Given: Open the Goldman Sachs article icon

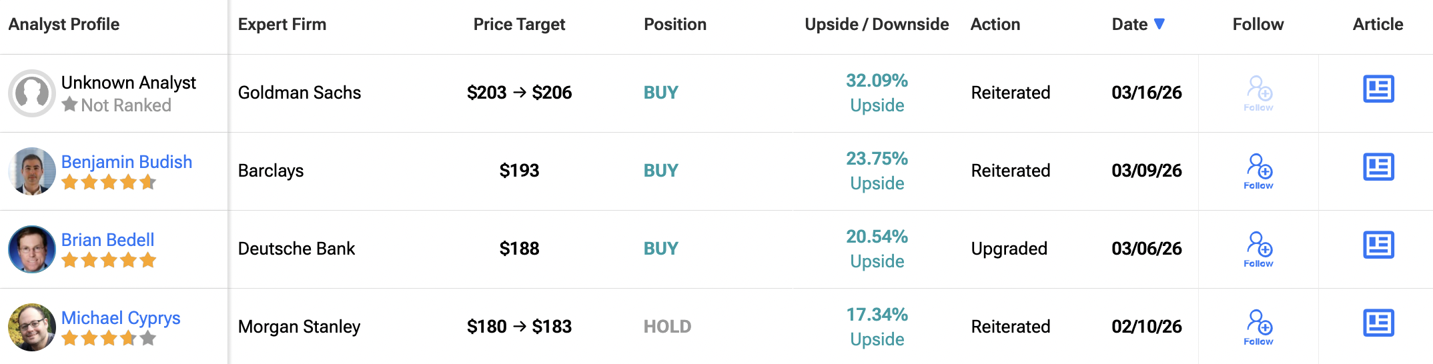Looking at the screenshot, I should coord(1378,89).
